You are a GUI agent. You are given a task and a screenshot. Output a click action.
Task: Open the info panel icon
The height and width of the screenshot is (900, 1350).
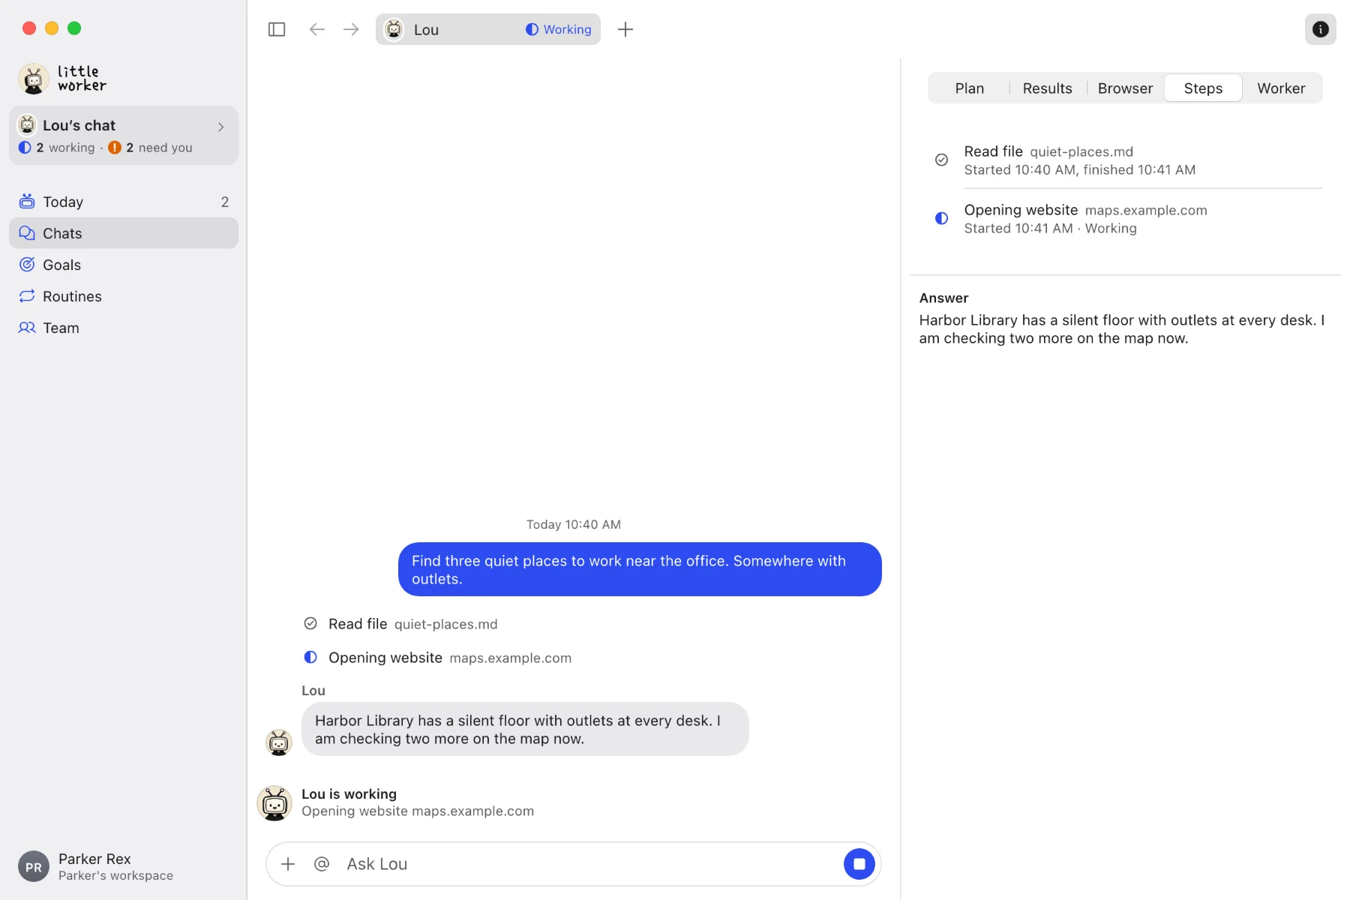point(1320,29)
